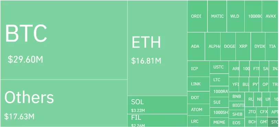Open the AVAX tile

click(270, 16)
